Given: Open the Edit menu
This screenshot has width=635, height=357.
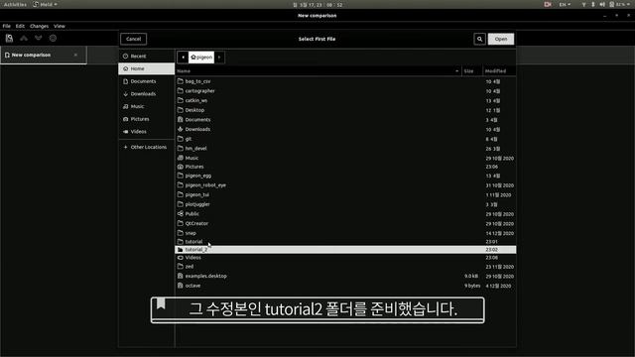Looking at the screenshot, I should pos(20,26).
